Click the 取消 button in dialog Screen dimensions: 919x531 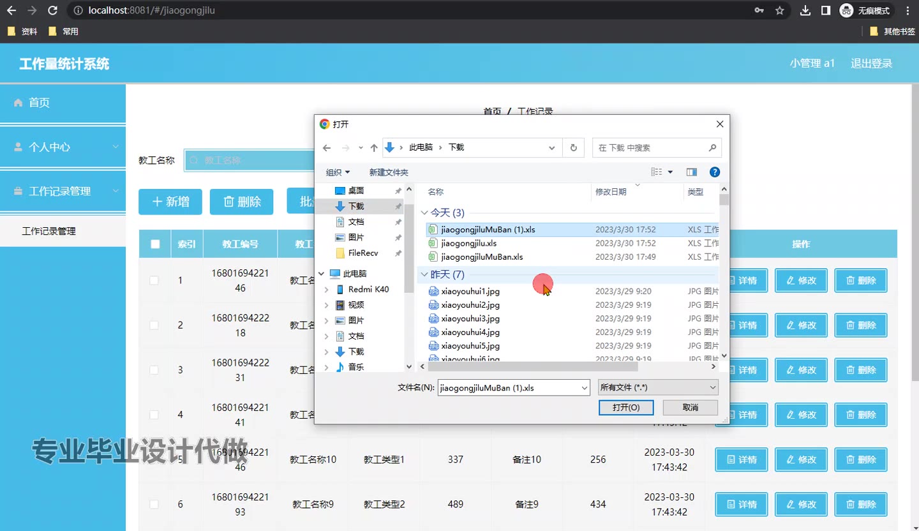tap(690, 407)
